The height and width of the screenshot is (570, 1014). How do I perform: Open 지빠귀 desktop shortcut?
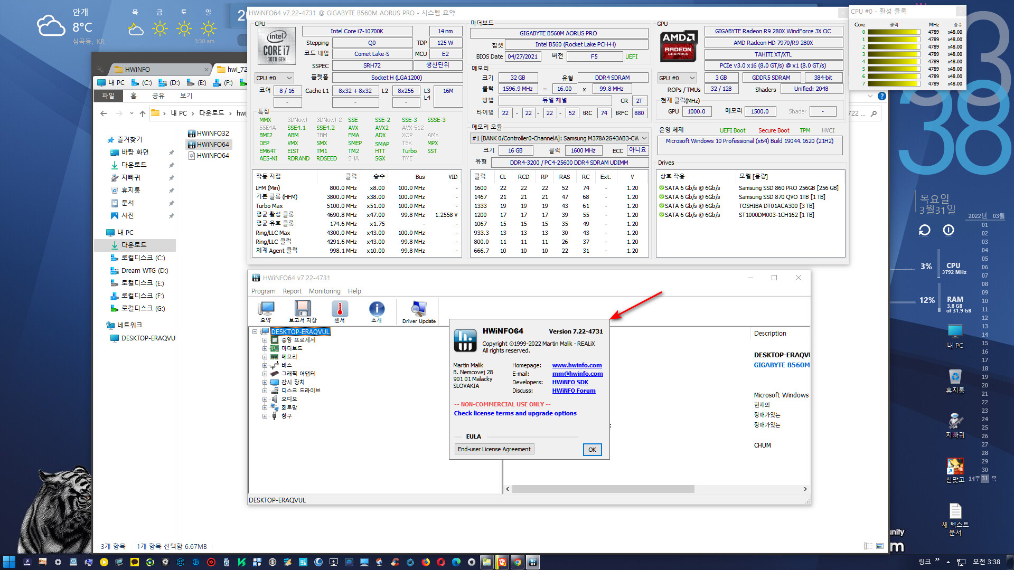point(955,425)
